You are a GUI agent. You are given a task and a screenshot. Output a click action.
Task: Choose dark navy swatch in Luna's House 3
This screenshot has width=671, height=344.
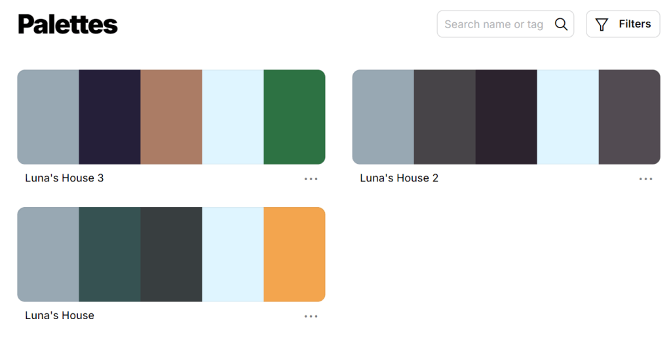109,117
